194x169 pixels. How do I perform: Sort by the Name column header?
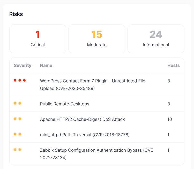coord(46,65)
